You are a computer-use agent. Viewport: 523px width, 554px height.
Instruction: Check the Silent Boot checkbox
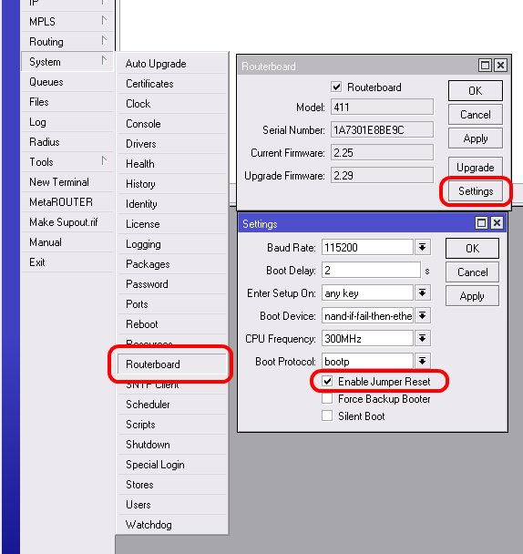327,415
